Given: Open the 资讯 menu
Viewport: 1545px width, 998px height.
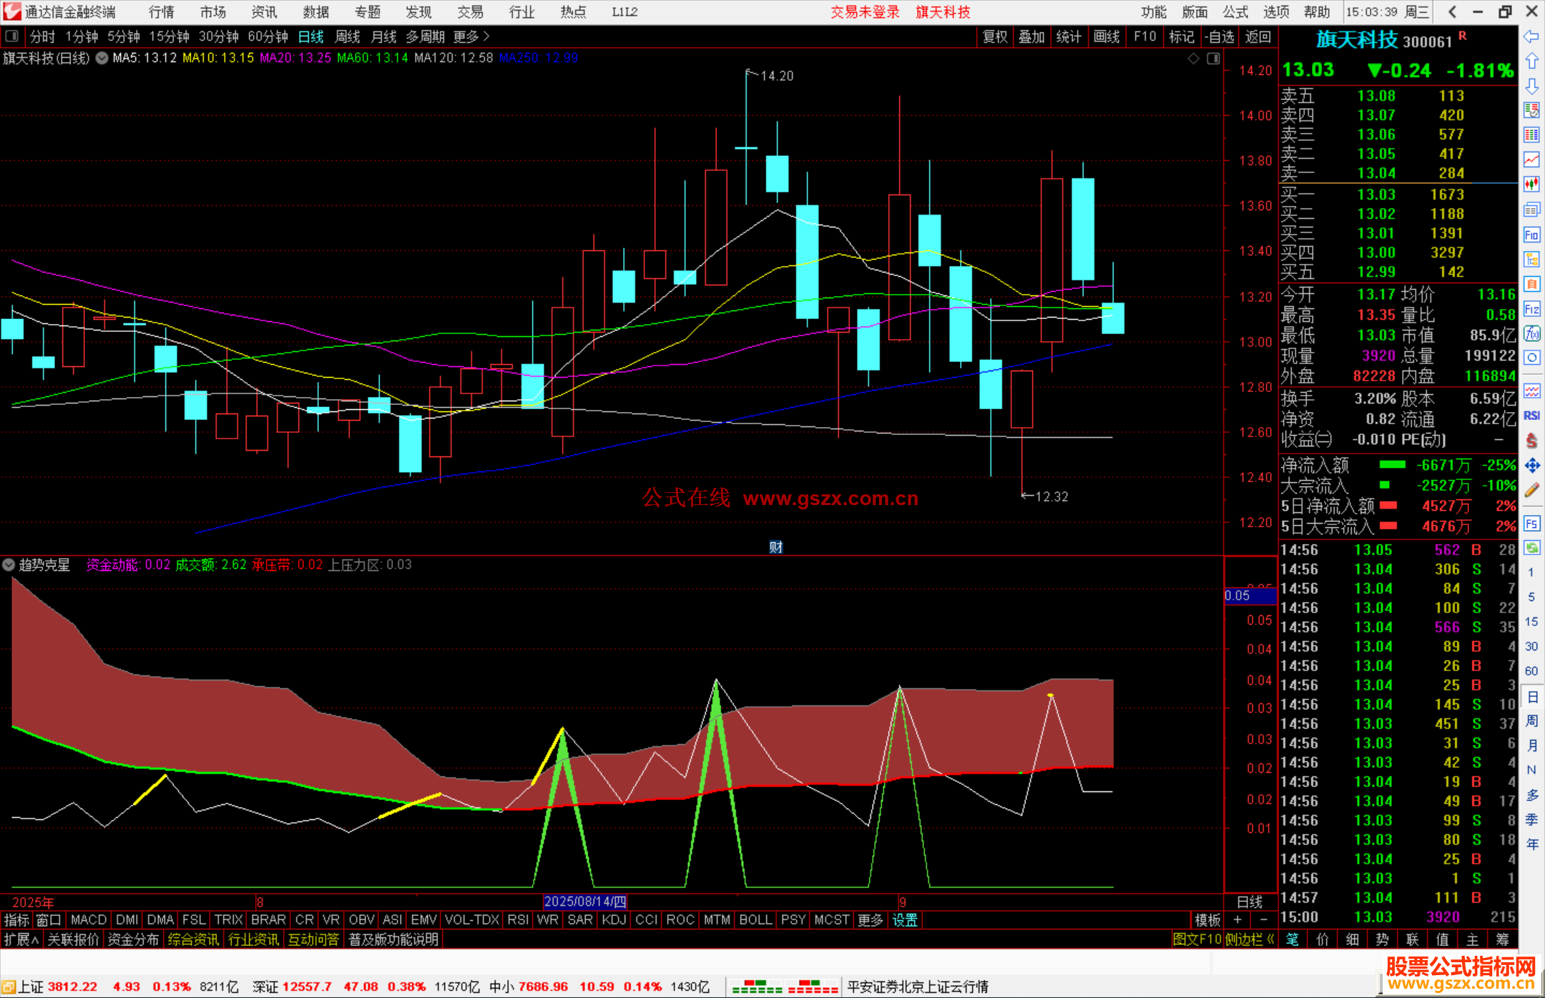Looking at the screenshot, I should click(265, 12).
